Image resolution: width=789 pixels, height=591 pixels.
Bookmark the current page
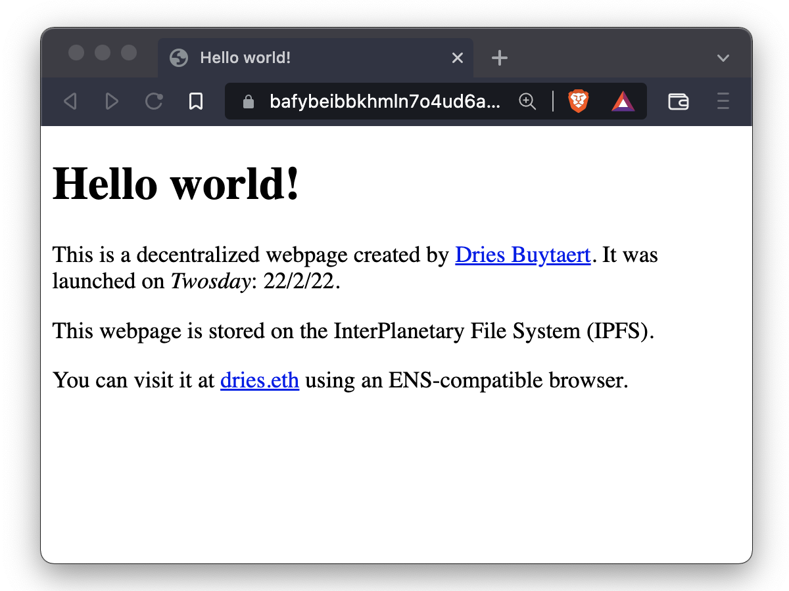[195, 101]
